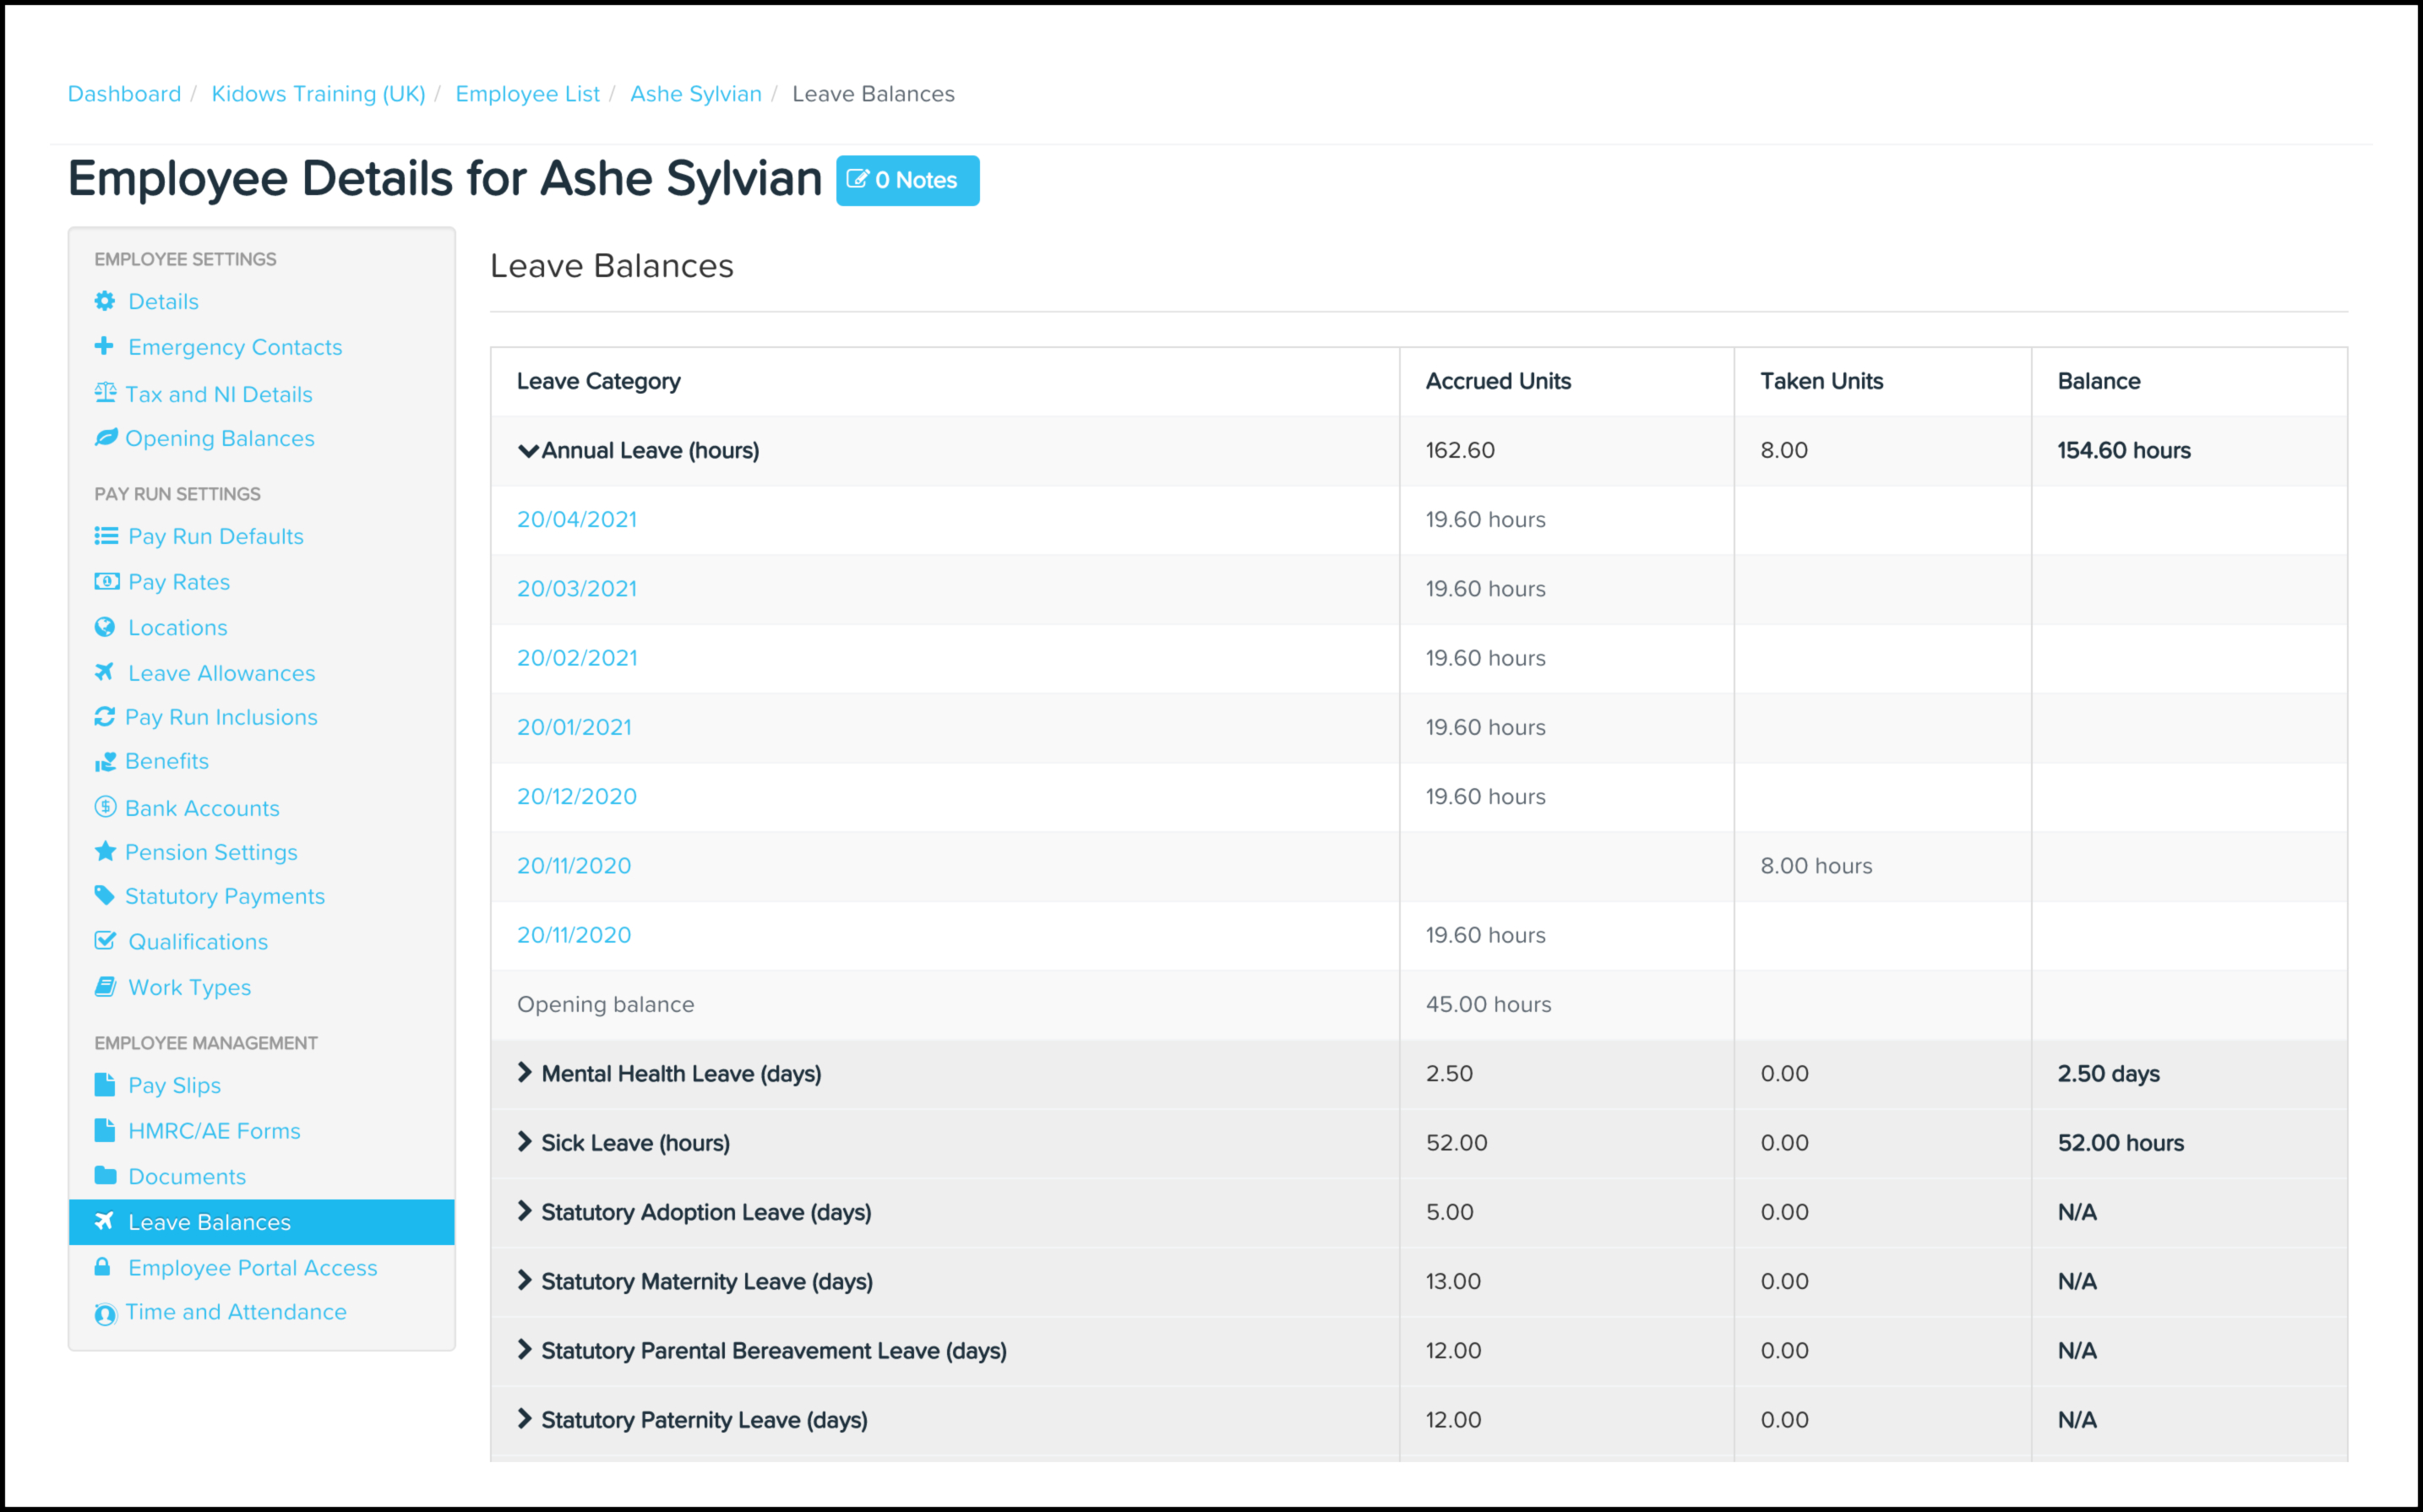Expand the Mental Health Leave (days) row
This screenshot has width=2423, height=1512.
(525, 1073)
